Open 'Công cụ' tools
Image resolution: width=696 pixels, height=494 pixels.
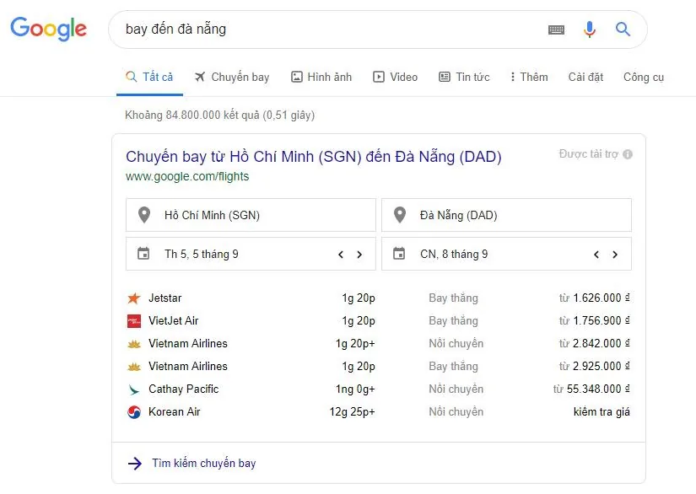pos(644,78)
